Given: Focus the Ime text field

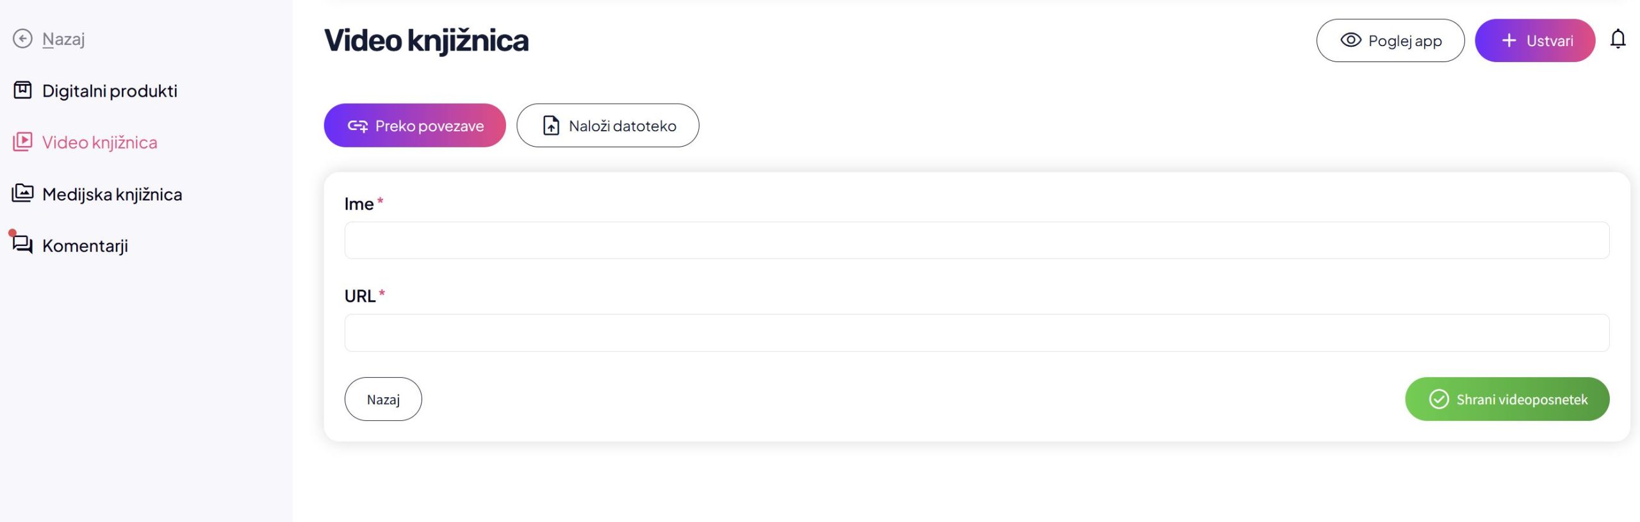Looking at the screenshot, I should pyautogui.click(x=976, y=240).
